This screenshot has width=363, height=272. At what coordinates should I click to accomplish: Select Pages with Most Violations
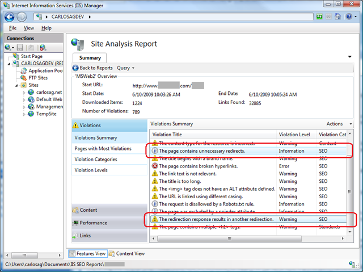[x=109, y=149]
